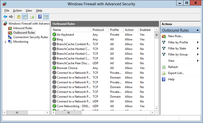Select the Core Networking - DNS rule name
Viewport: 203px width, 123px height.
(73, 106)
